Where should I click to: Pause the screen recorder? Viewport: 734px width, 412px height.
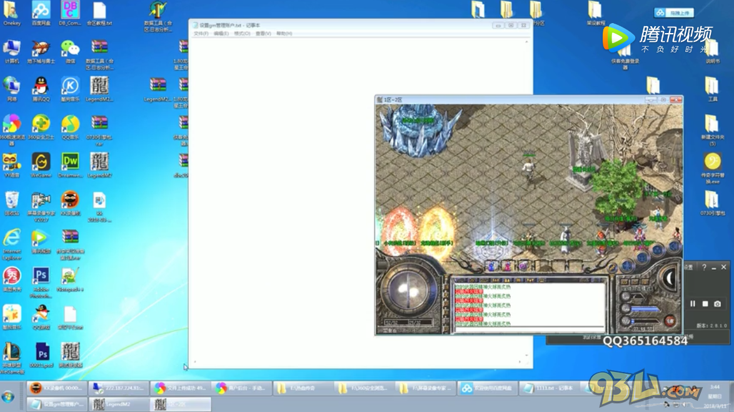[692, 303]
